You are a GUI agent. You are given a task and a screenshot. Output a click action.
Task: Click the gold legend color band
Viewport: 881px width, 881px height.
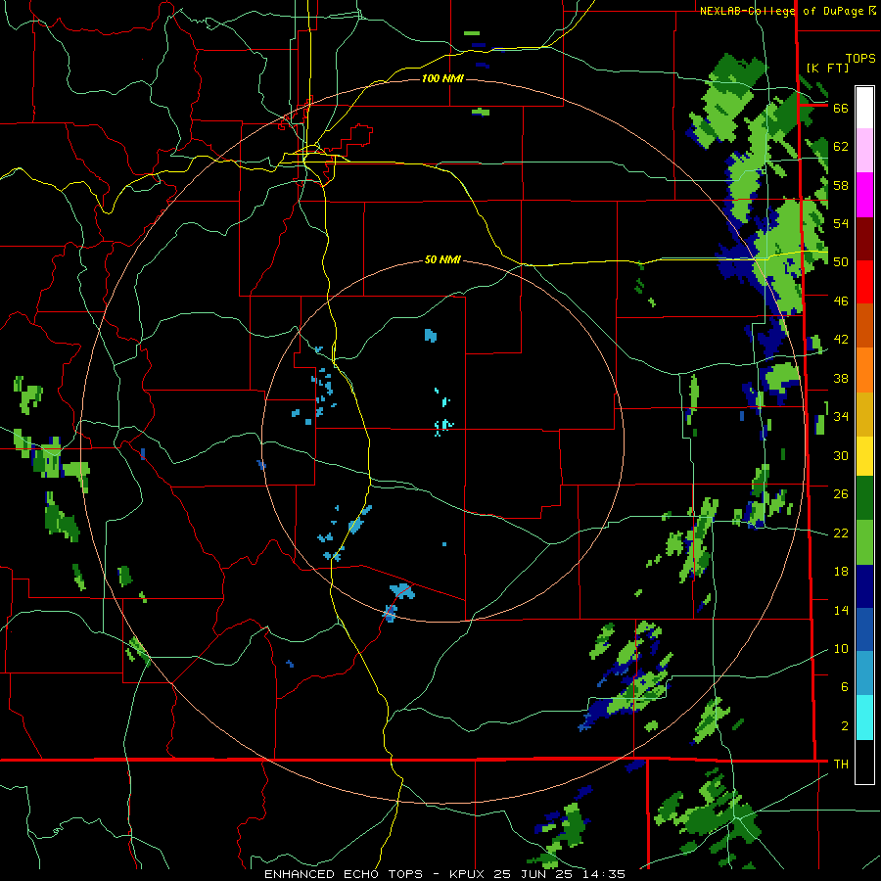click(864, 414)
